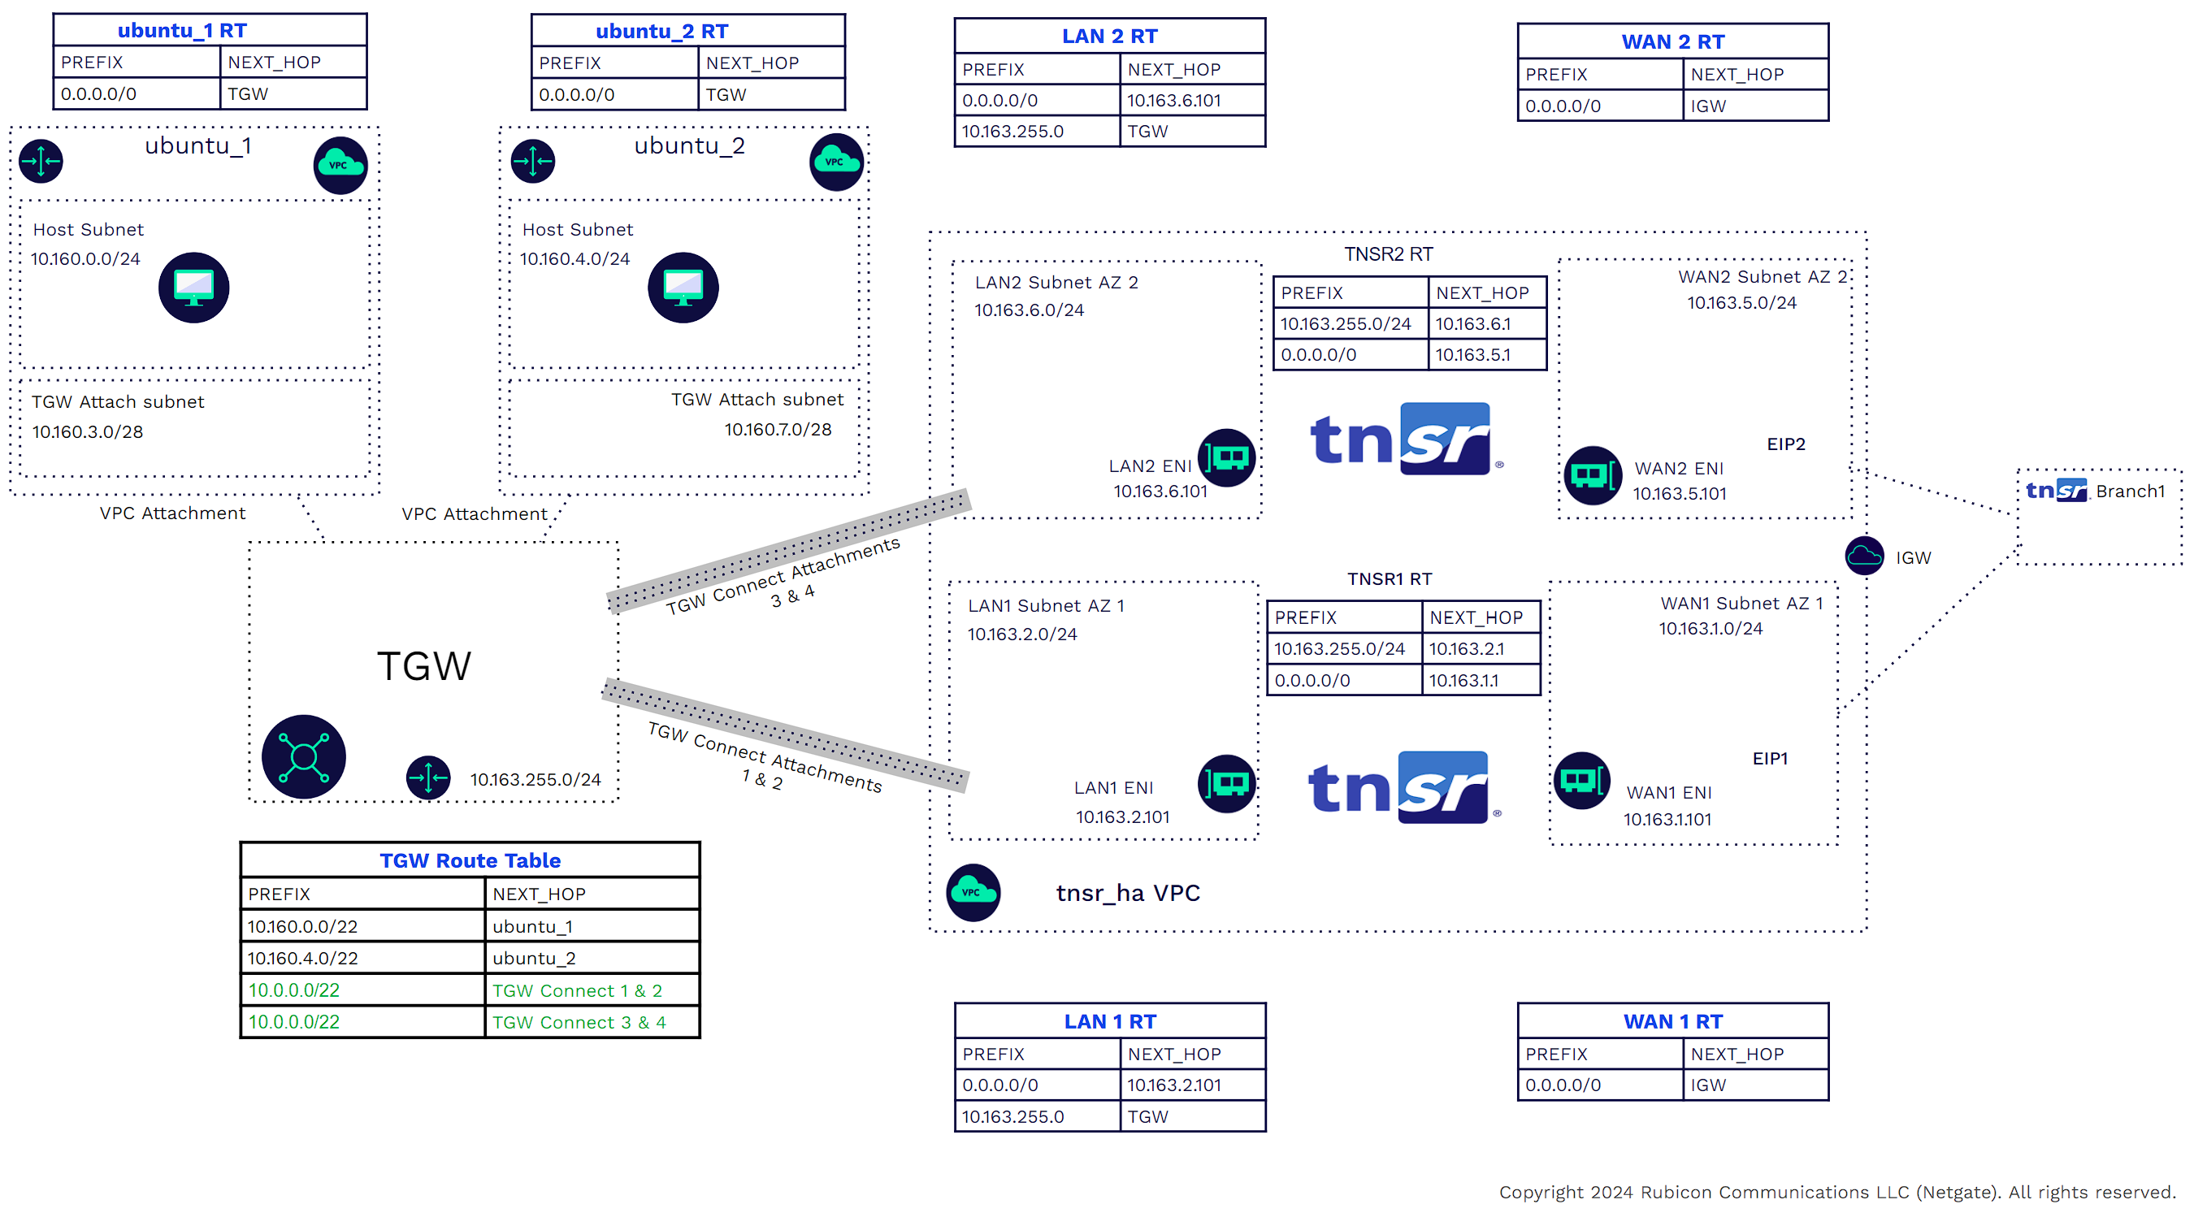Screen dimensions: 2194x1230
Task: Click the Branch1 tnsr logo
Action: (x=2056, y=490)
